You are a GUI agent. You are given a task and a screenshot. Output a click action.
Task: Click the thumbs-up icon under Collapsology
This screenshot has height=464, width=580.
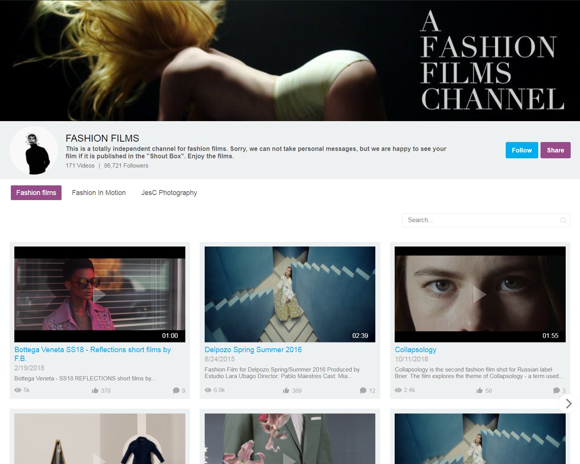[479, 390]
